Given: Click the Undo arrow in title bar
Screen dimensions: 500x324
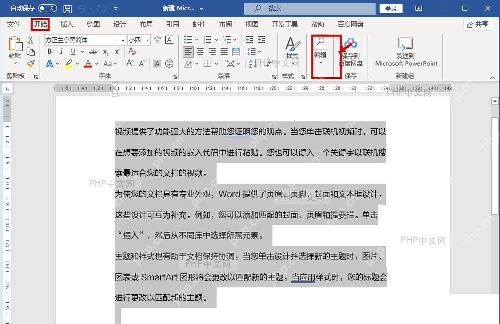Looking at the screenshot, I should 82,9.
